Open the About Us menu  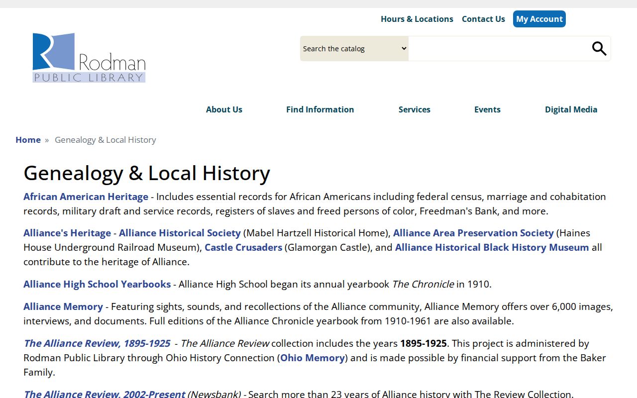[224, 109]
